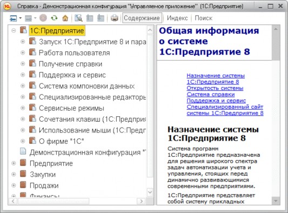Open the Работа пользователя topic

coord(75,53)
